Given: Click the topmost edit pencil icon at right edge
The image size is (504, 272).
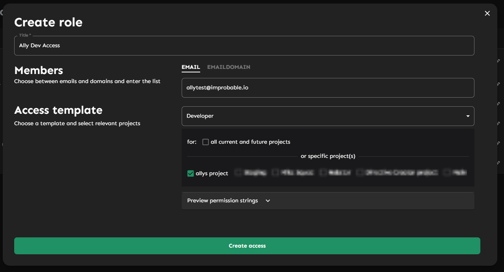Looking at the screenshot, I should pos(498,61).
